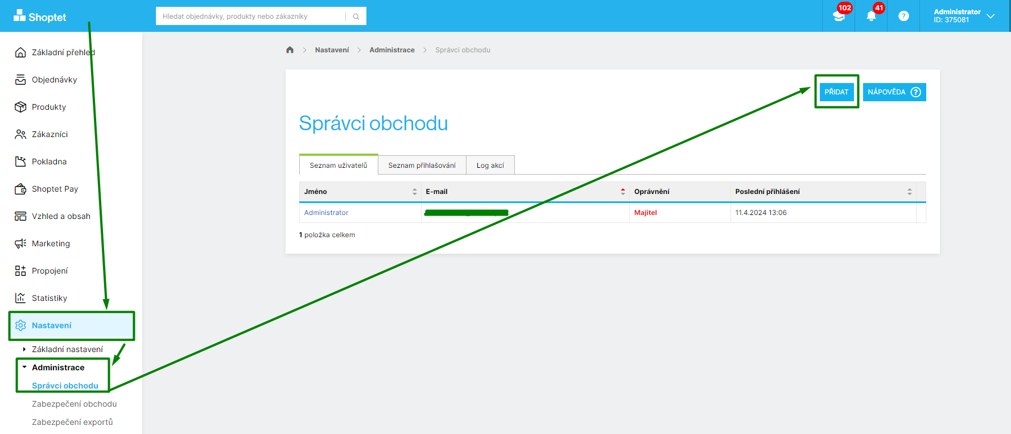Expand Základní nastavení submenu
1011x434 pixels.
click(67, 349)
